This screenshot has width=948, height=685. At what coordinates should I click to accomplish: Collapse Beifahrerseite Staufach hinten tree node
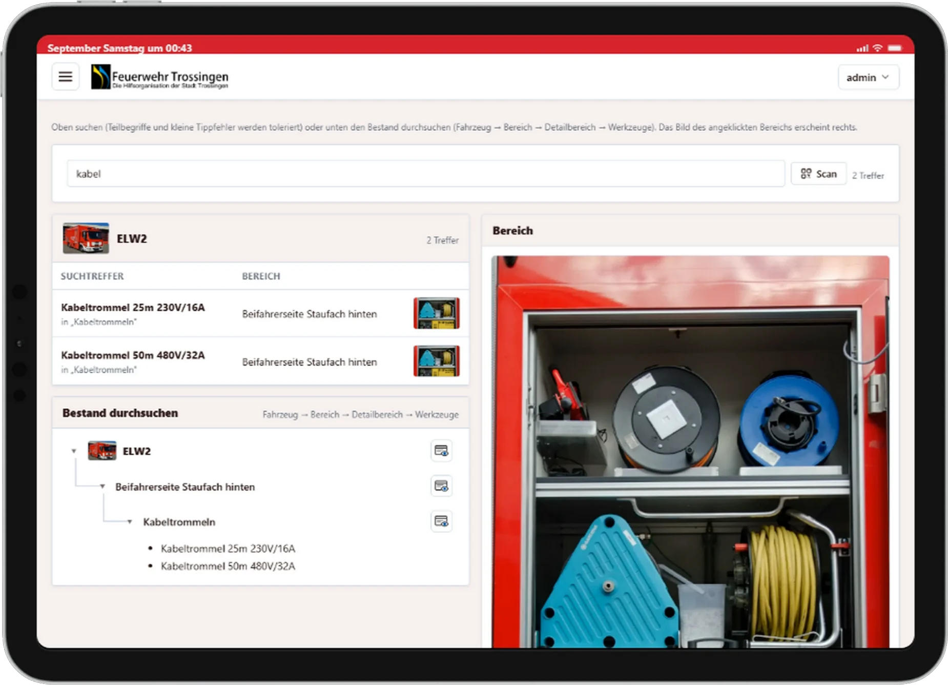click(102, 486)
